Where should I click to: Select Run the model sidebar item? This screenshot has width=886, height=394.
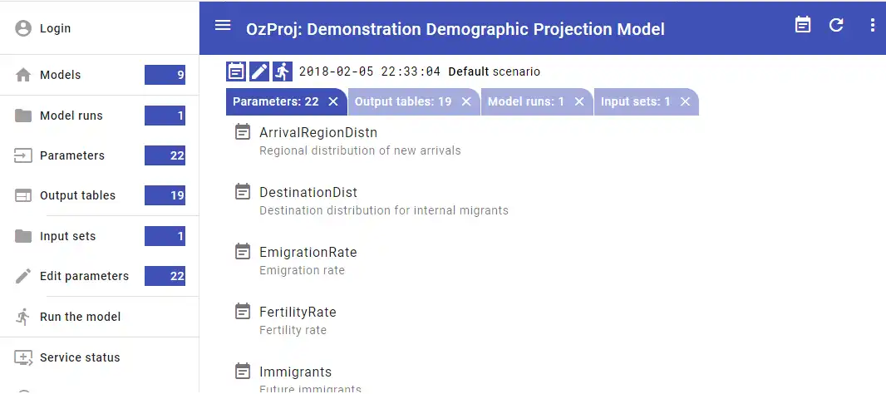pos(80,317)
